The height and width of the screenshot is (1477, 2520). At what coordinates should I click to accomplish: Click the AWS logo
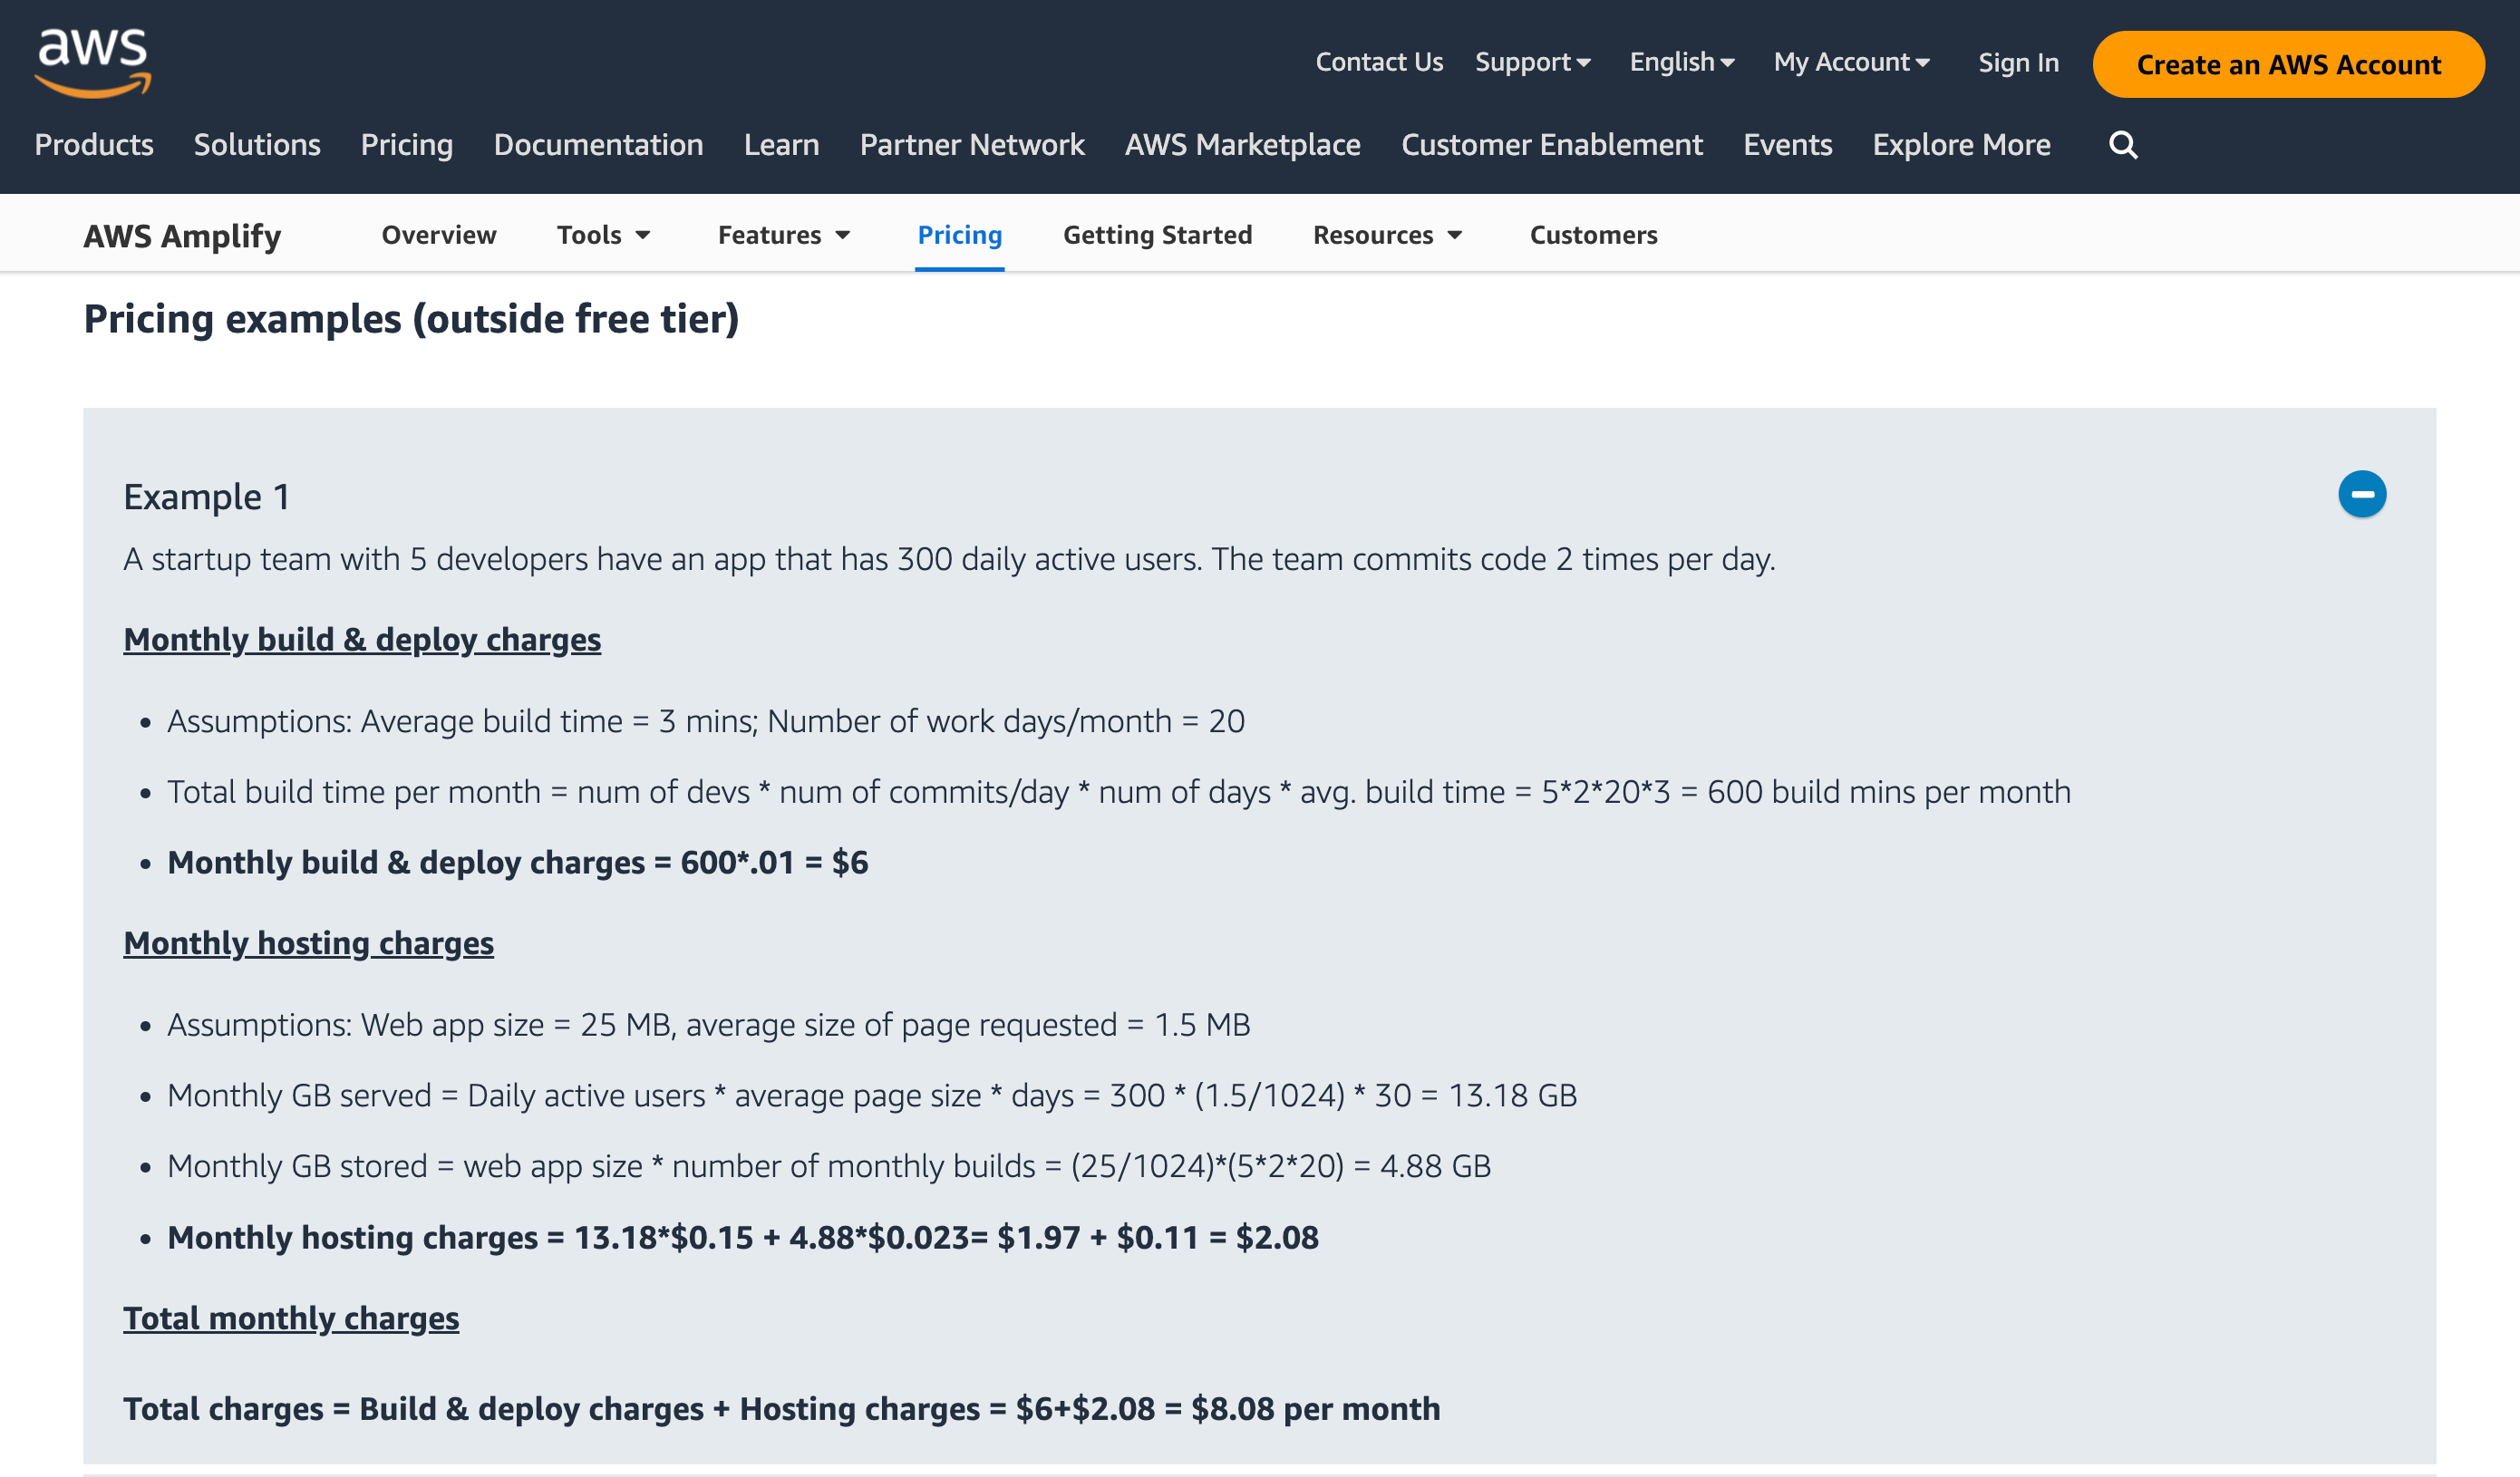[x=92, y=62]
